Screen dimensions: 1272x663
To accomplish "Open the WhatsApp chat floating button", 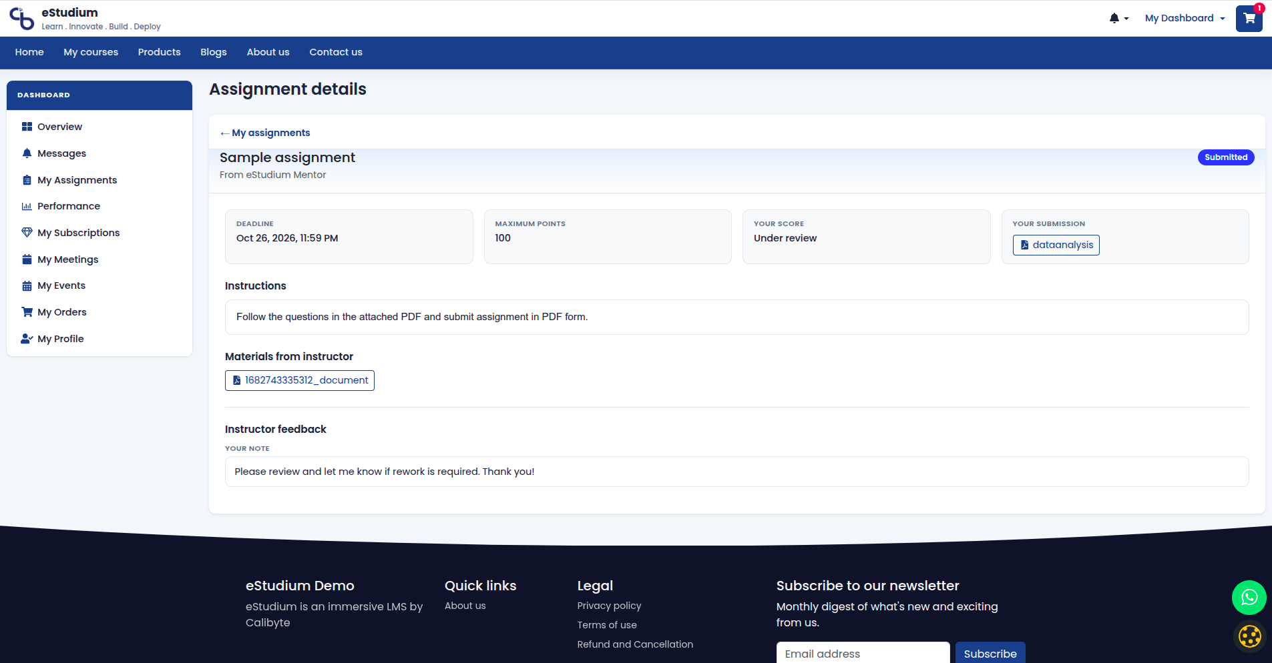I will click(1249, 598).
